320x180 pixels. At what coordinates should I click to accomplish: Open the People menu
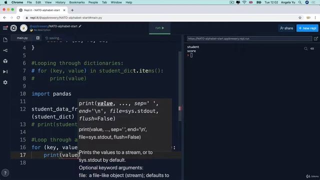click(x=93, y=2)
